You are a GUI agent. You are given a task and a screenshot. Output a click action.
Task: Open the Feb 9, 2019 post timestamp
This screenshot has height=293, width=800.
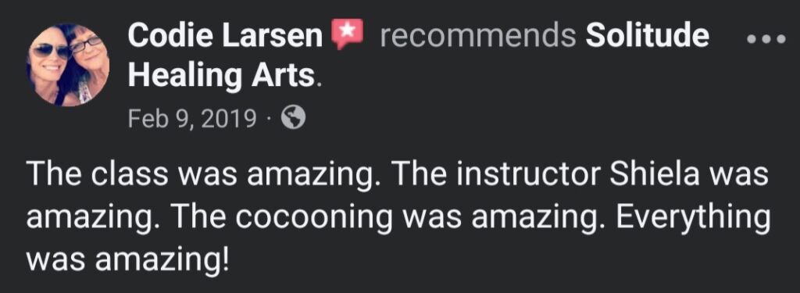pyautogui.click(x=192, y=119)
